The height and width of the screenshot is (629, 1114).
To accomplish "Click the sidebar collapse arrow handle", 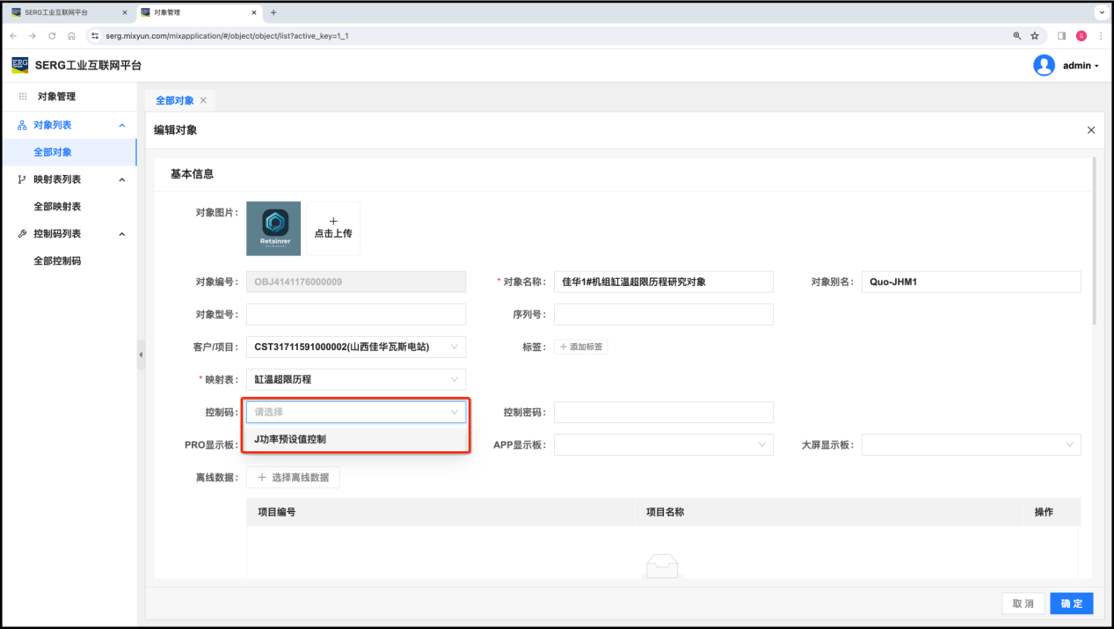I will tap(141, 355).
